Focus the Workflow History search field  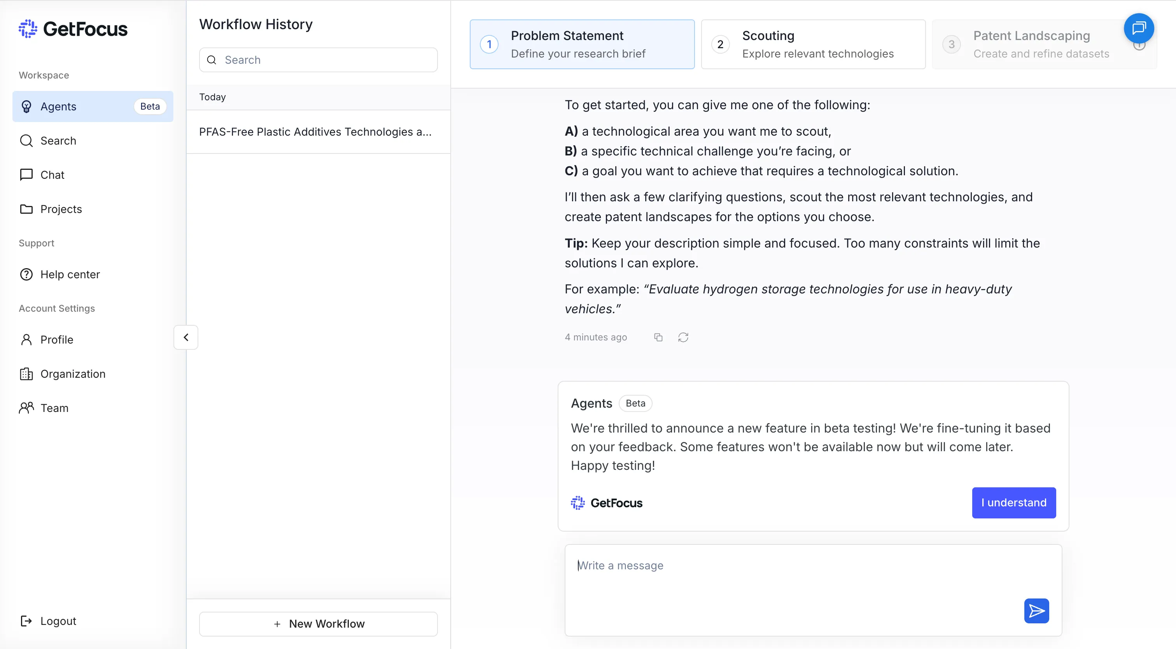tap(318, 60)
